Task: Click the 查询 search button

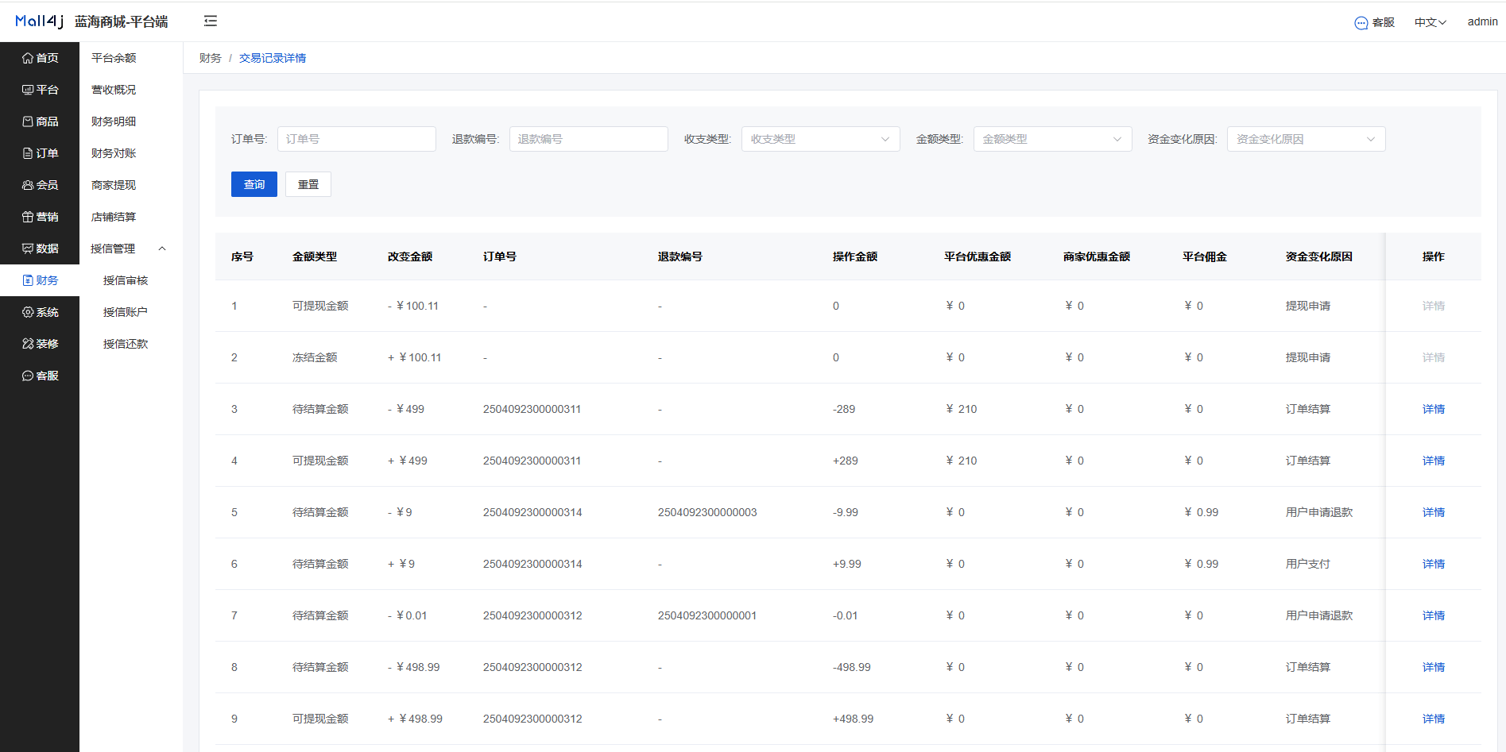Action: coord(254,184)
